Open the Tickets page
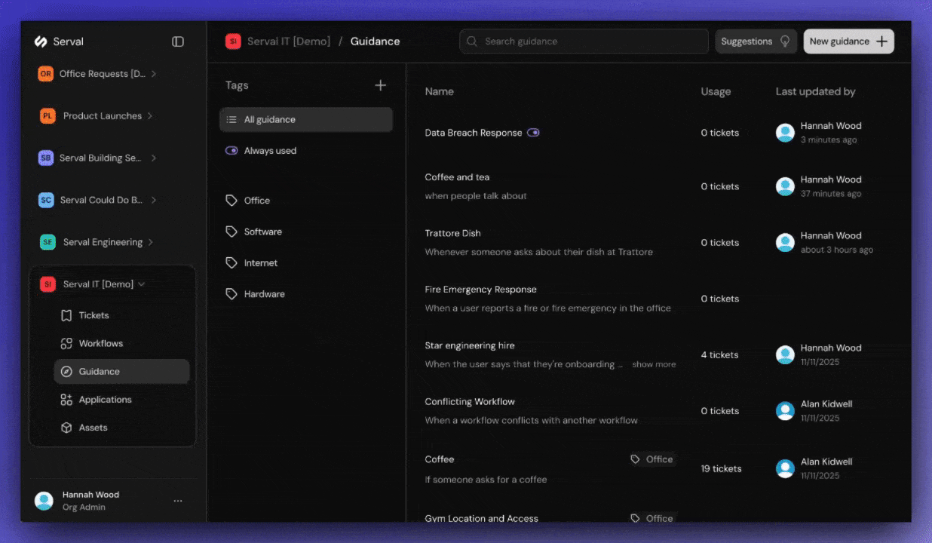This screenshot has width=932, height=543. click(121, 315)
